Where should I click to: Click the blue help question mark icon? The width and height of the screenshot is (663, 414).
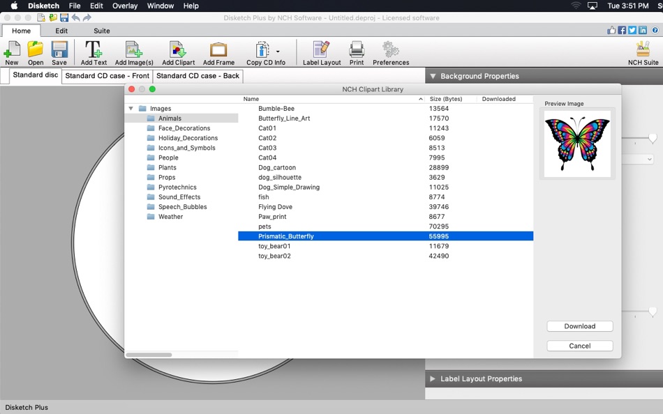(655, 30)
